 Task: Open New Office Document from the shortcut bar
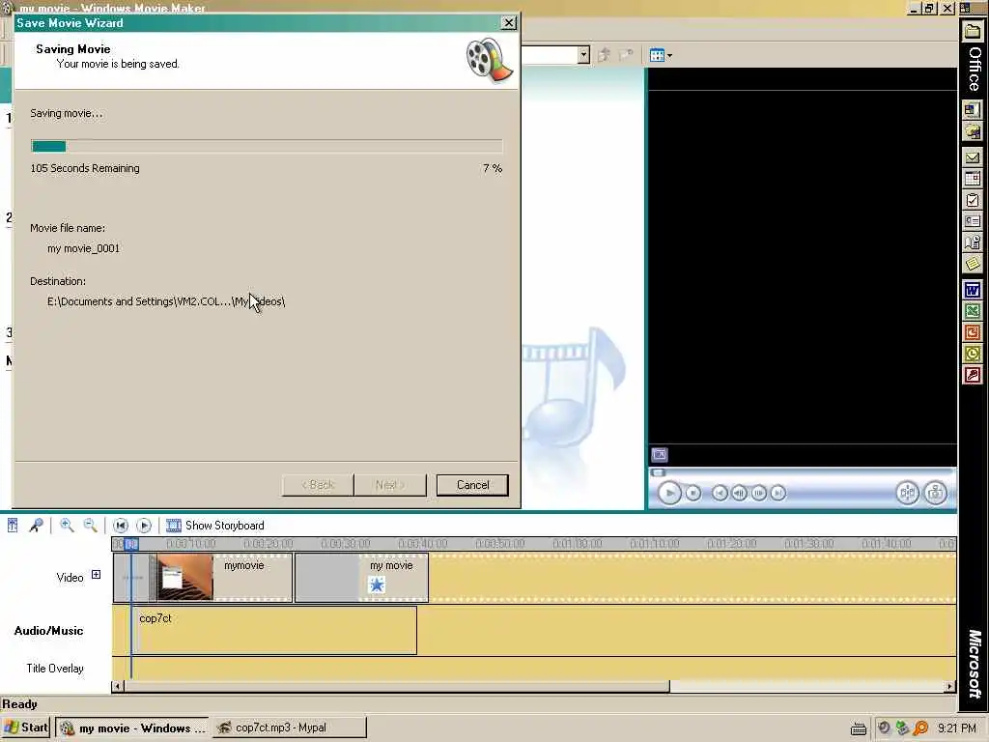click(973, 110)
